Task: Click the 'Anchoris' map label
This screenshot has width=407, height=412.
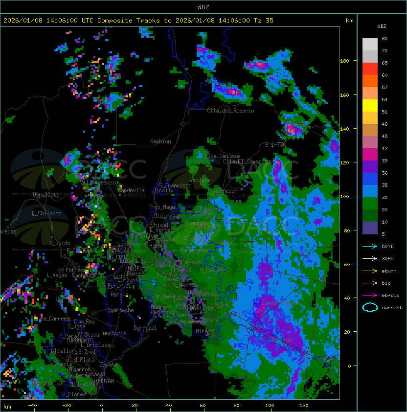Action: (114, 333)
